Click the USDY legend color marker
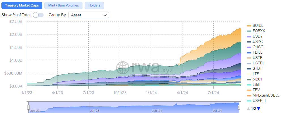 pos(249,36)
